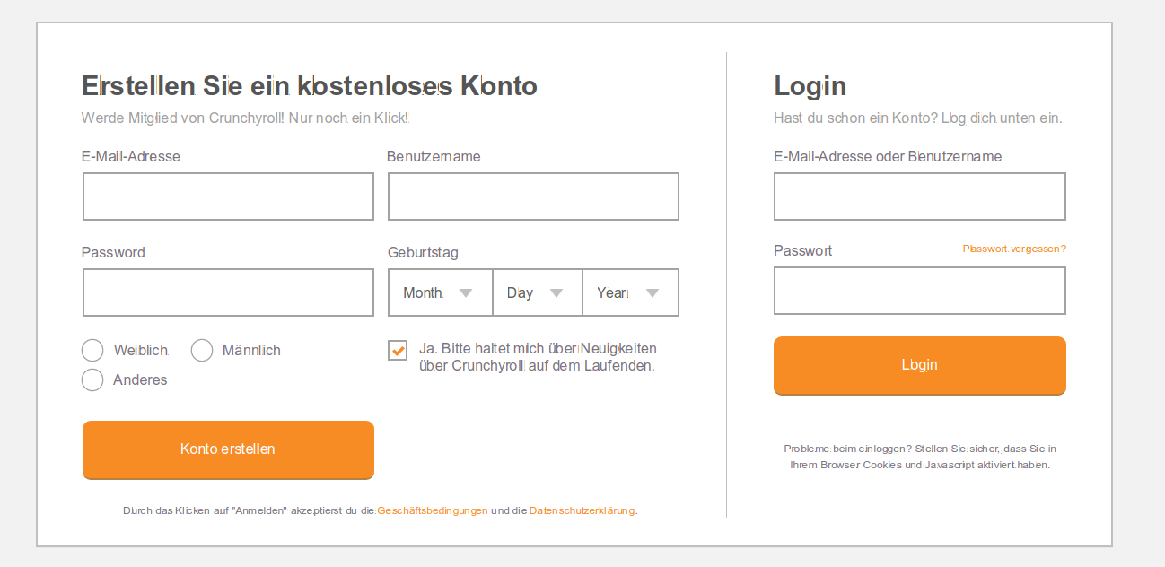1165x567 pixels.
Task: Click the 'Erstellen Sie ein kostenloses Konto' heading
Action: point(310,86)
